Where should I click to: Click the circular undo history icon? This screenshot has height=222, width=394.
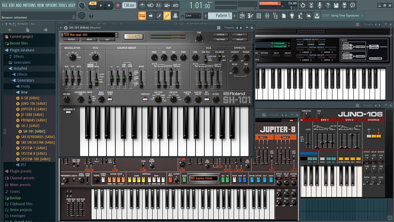(303, 5)
